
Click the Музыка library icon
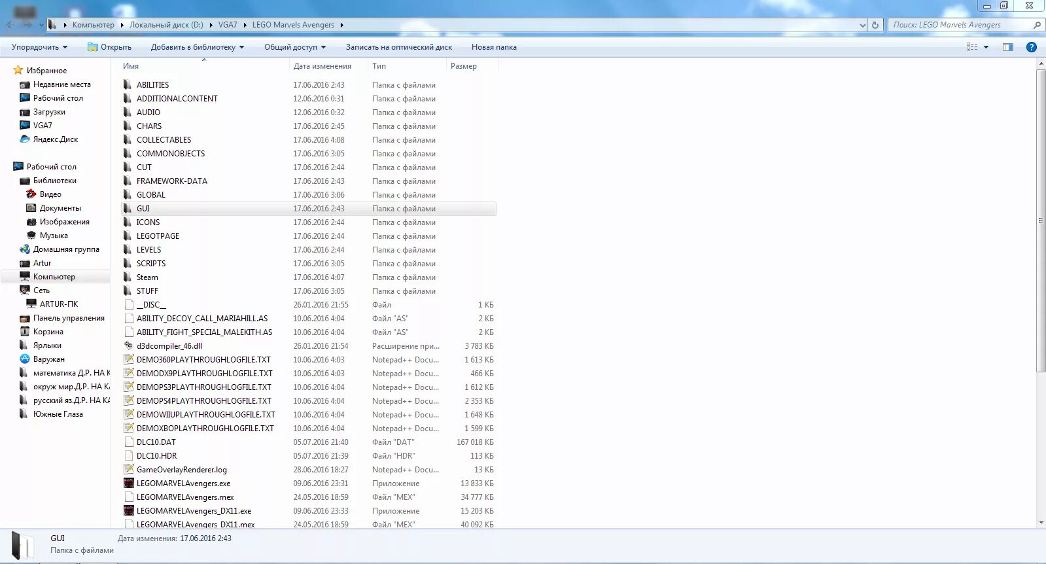31,236
